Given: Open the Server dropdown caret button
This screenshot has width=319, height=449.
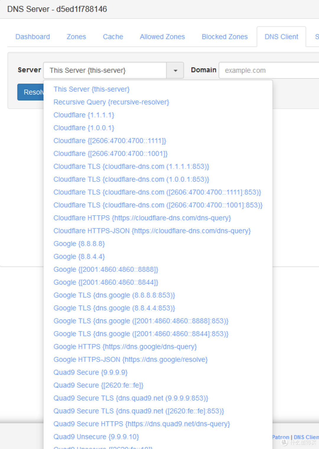Looking at the screenshot, I should (175, 71).
